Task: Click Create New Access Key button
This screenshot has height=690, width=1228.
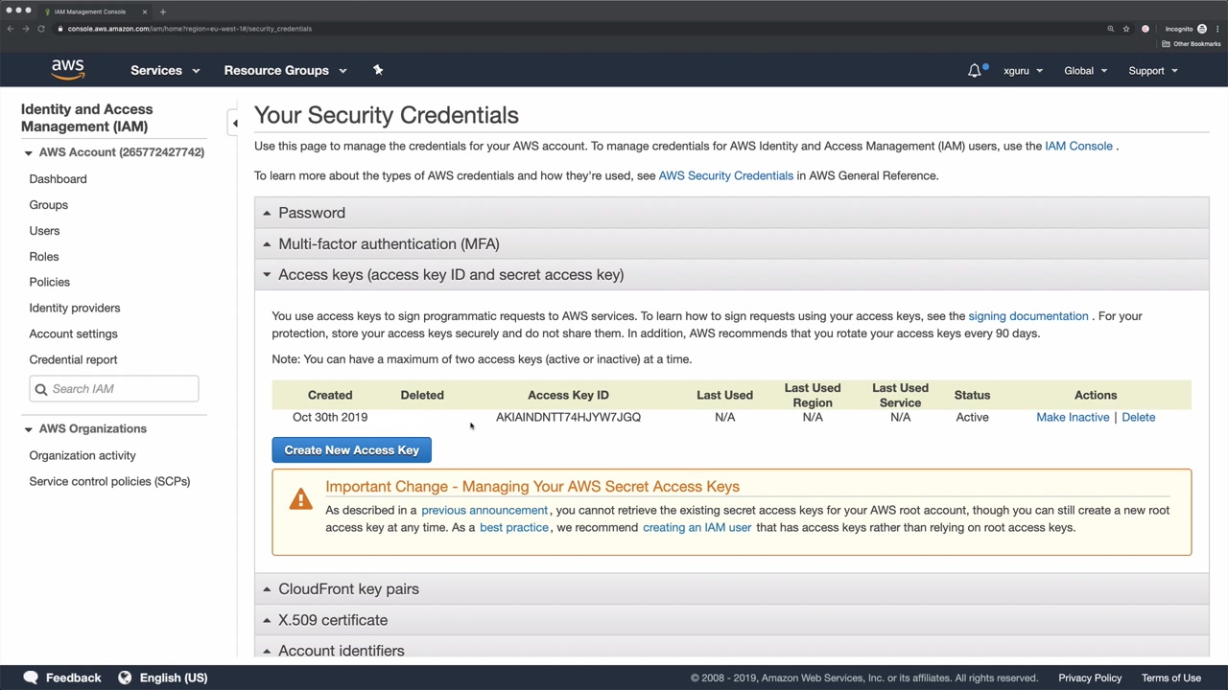Action: click(351, 449)
